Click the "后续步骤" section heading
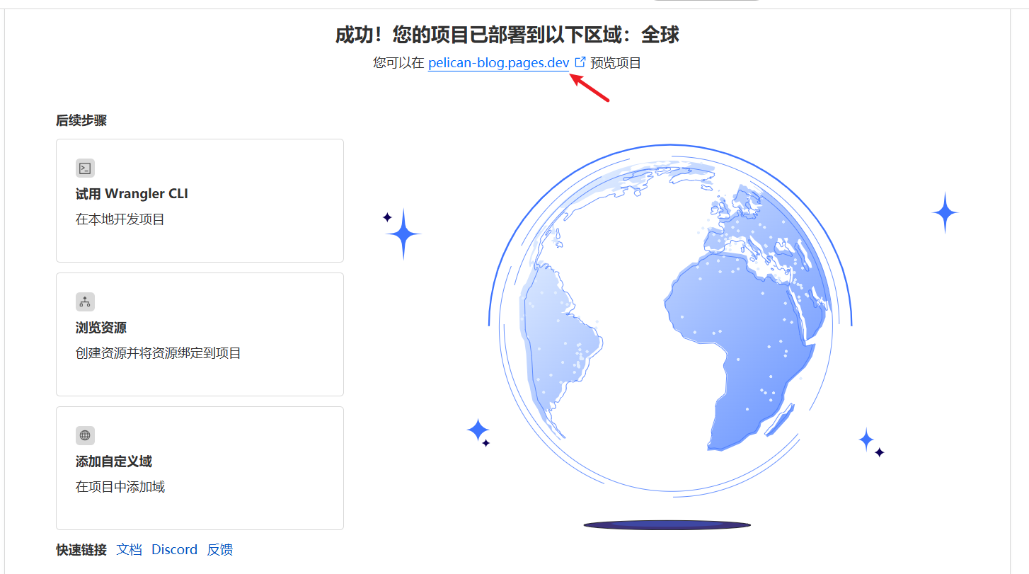This screenshot has height=574, width=1029. click(x=81, y=120)
